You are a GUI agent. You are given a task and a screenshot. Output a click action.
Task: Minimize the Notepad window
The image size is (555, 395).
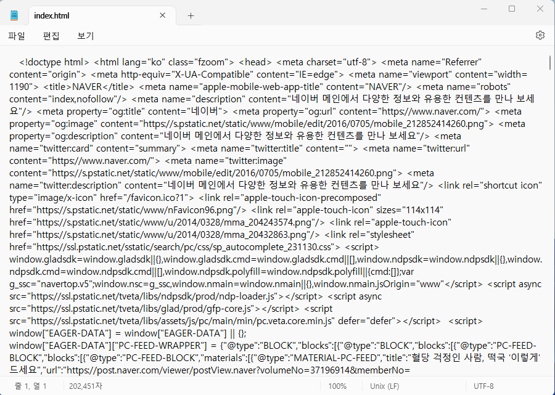(484, 9)
